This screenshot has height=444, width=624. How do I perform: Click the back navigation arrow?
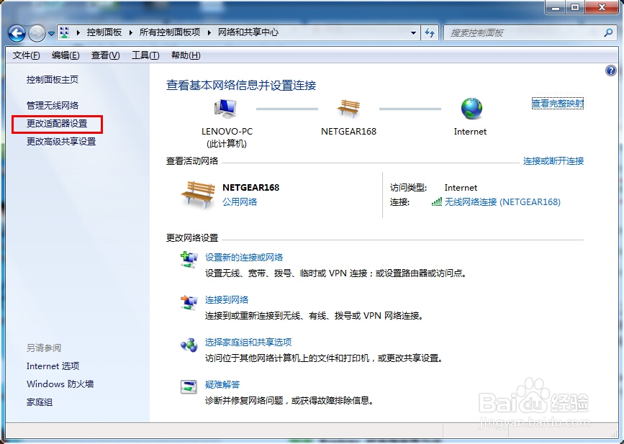15,32
